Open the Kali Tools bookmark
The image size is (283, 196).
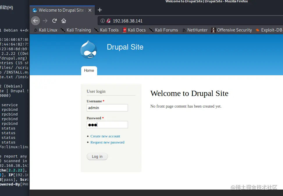pyautogui.click(x=106, y=30)
